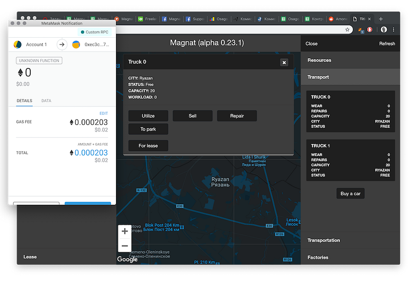Select the TRUCK 0 card
The width and height of the screenshot is (417, 287).
tap(350, 111)
